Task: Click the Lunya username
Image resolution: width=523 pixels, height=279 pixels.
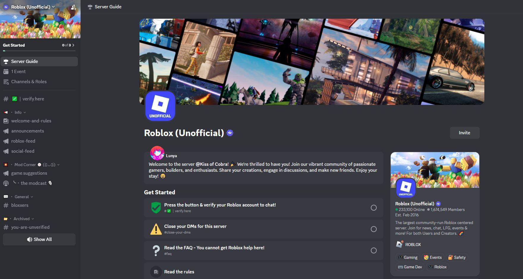Action: pos(172,156)
